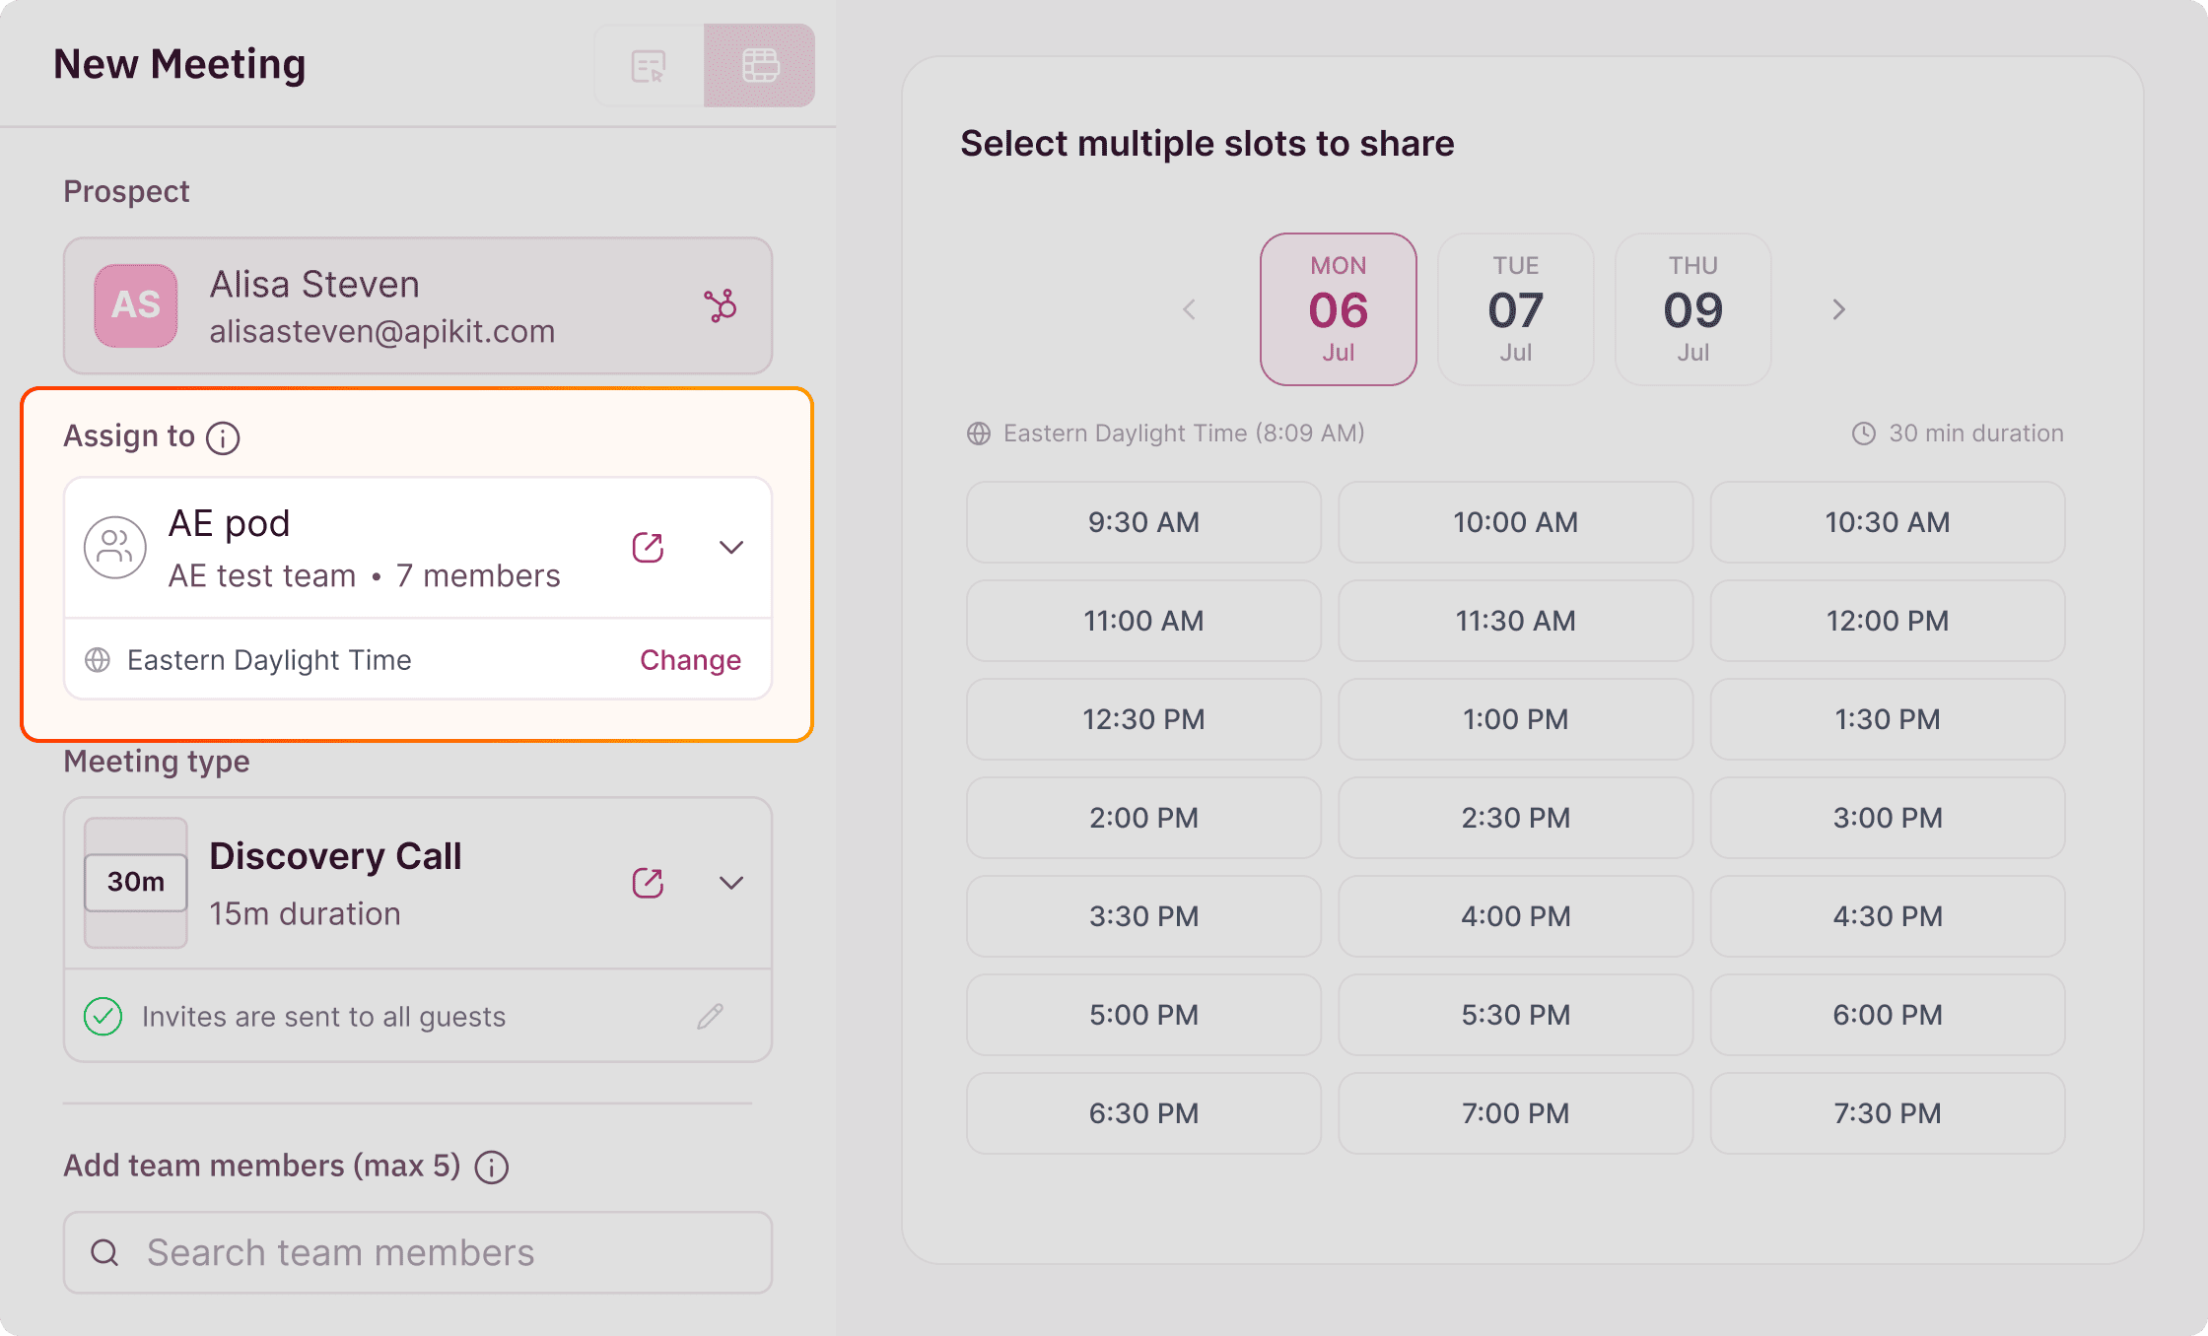Click the time zone globe in slot panel

point(979,434)
